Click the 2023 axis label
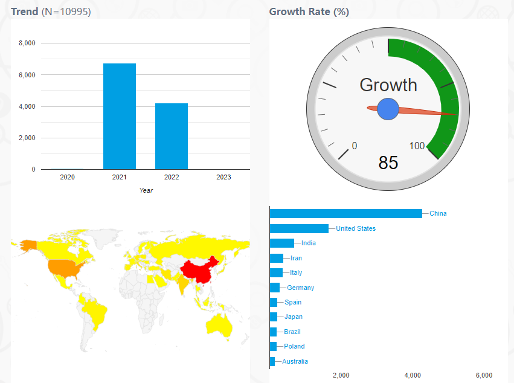This screenshot has width=514, height=383. pos(223,177)
